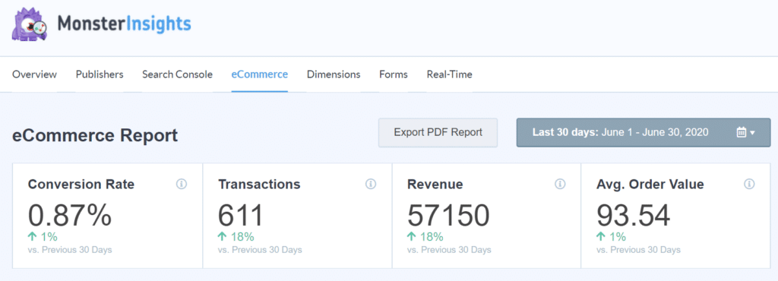
Task: Open Conversion Rate info tooltip icon
Action: [x=182, y=185]
